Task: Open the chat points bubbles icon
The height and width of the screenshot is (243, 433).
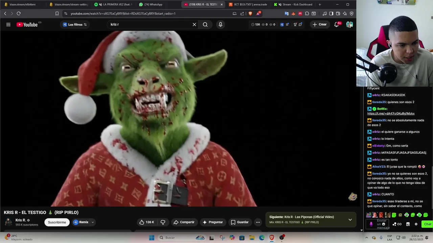Action: pos(397,224)
